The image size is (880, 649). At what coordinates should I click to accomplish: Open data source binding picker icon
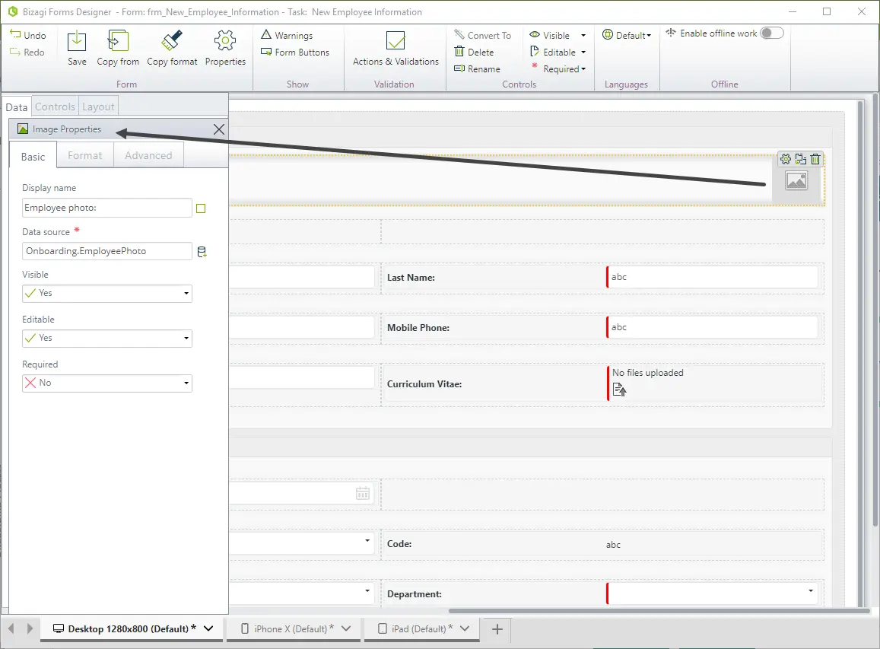pyautogui.click(x=202, y=252)
